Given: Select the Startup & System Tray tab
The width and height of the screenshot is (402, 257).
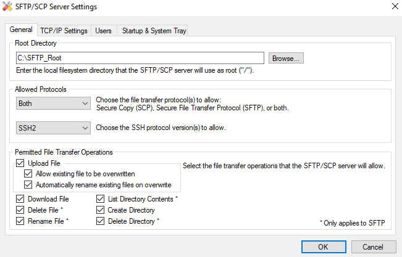Looking at the screenshot, I should point(153,30).
